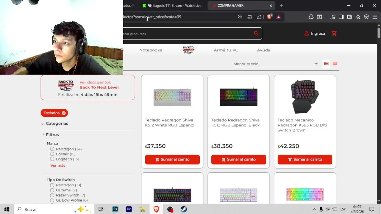Click the Windows Start button
The image size is (381, 214).
(x=7, y=209)
